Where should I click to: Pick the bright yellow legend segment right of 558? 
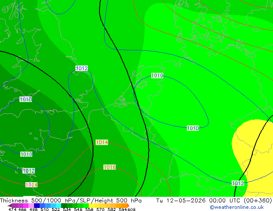pyautogui.click(x=91, y=205)
